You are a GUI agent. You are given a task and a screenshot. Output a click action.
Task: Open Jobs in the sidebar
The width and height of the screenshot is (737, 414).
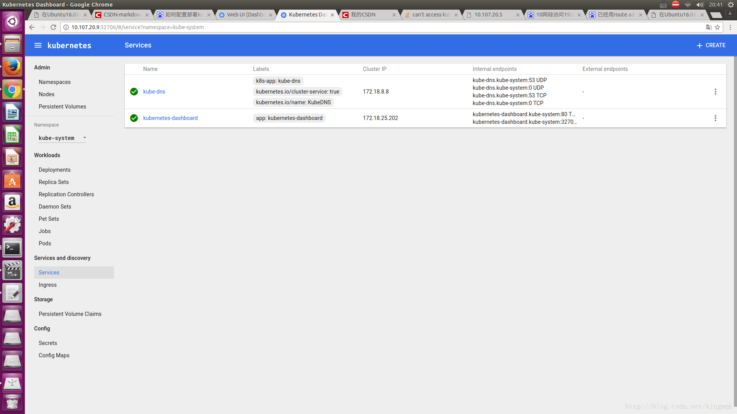pyautogui.click(x=45, y=231)
